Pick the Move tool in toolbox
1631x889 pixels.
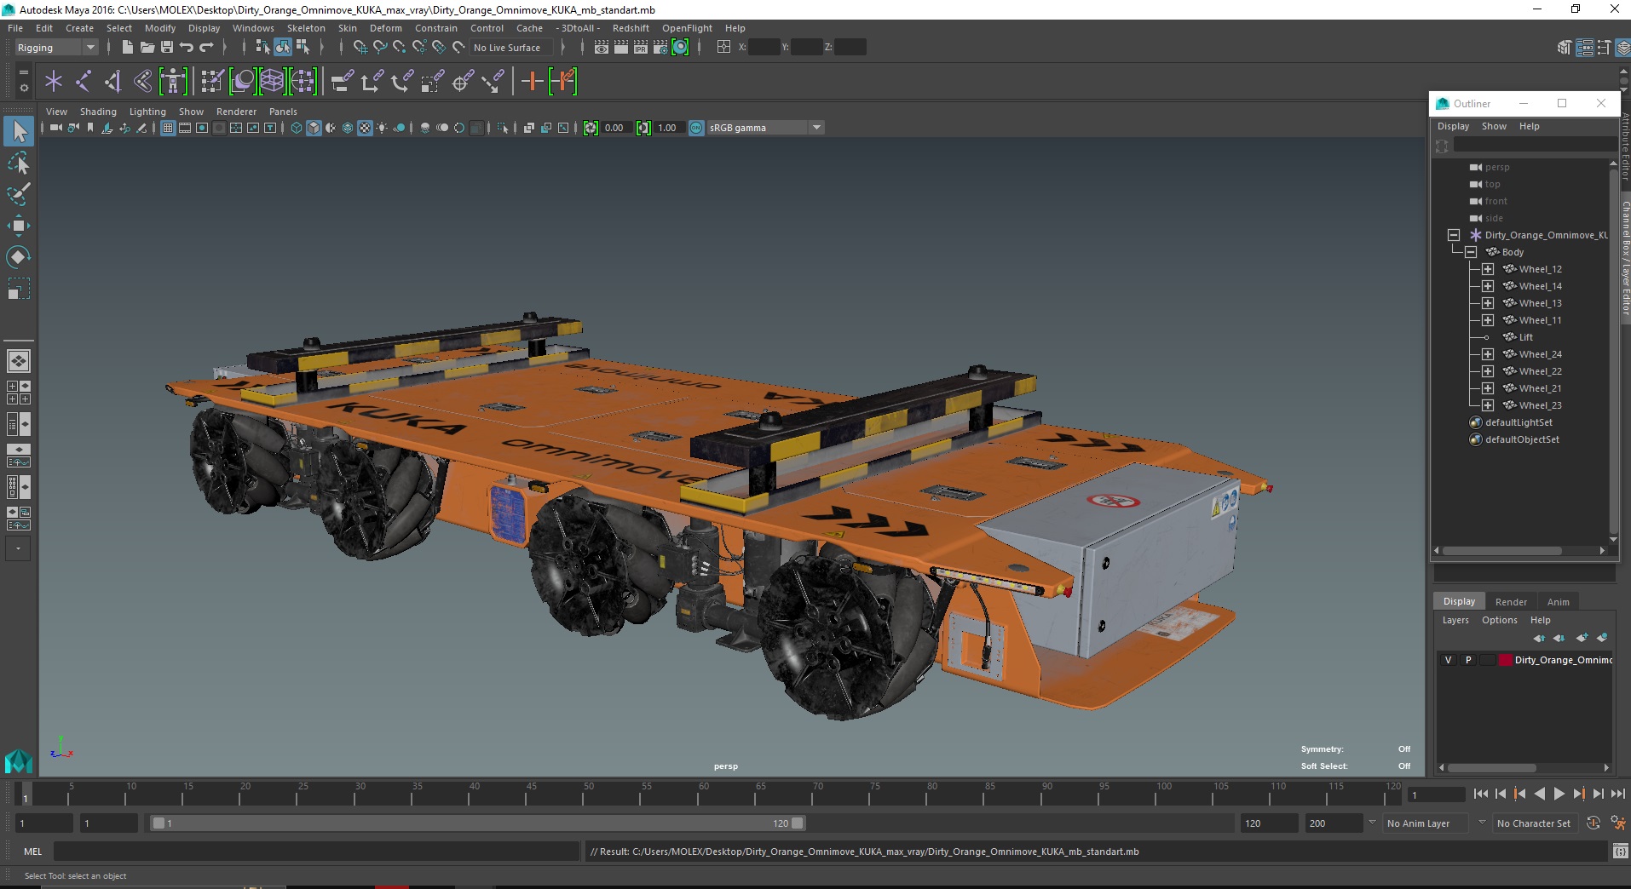coord(19,226)
